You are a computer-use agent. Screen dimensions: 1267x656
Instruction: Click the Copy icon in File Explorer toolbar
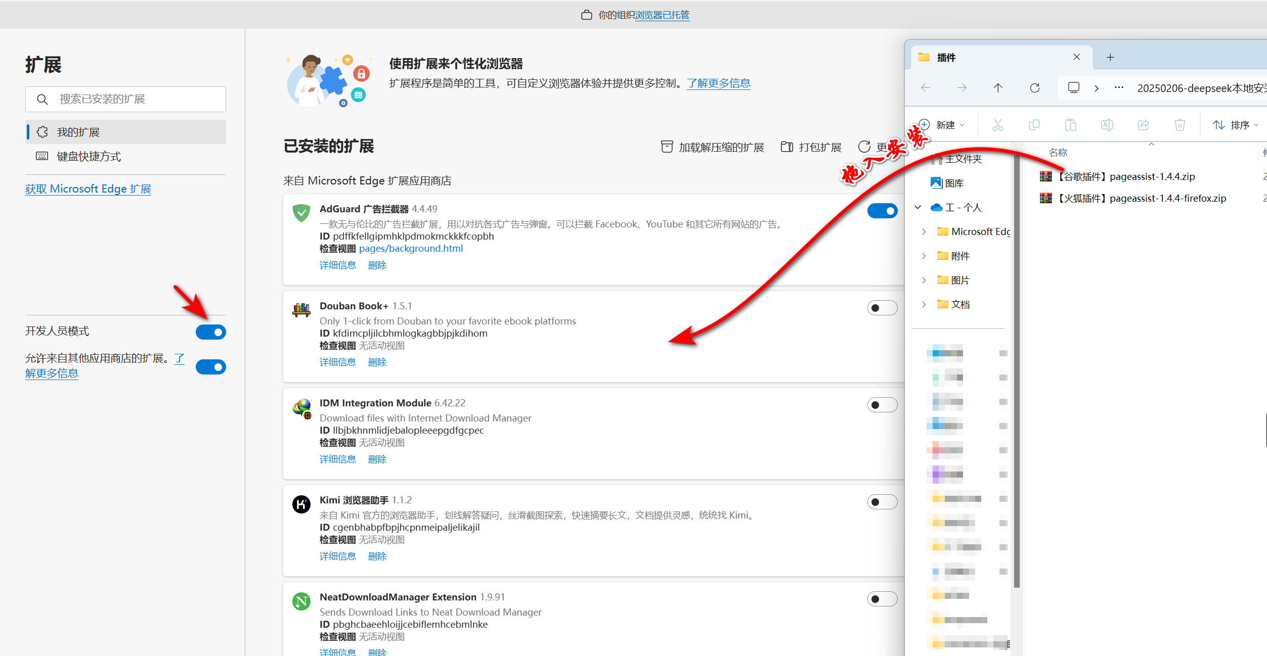(x=1034, y=124)
